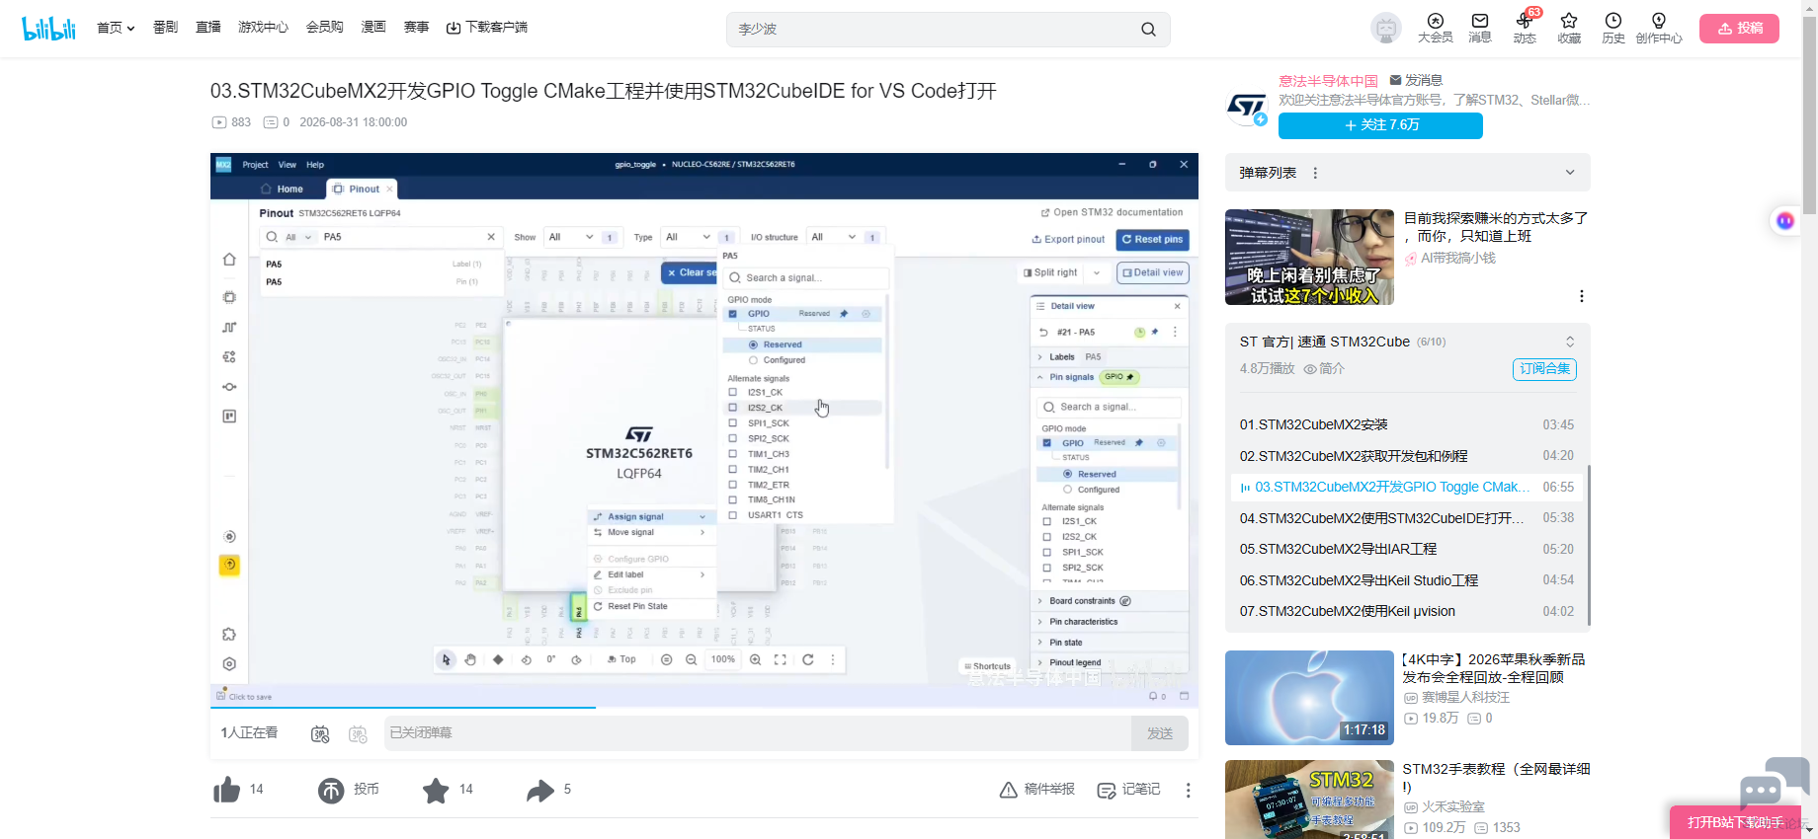Go to 游戏中心
This screenshot has width=1818, height=839.
pos(263,28)
